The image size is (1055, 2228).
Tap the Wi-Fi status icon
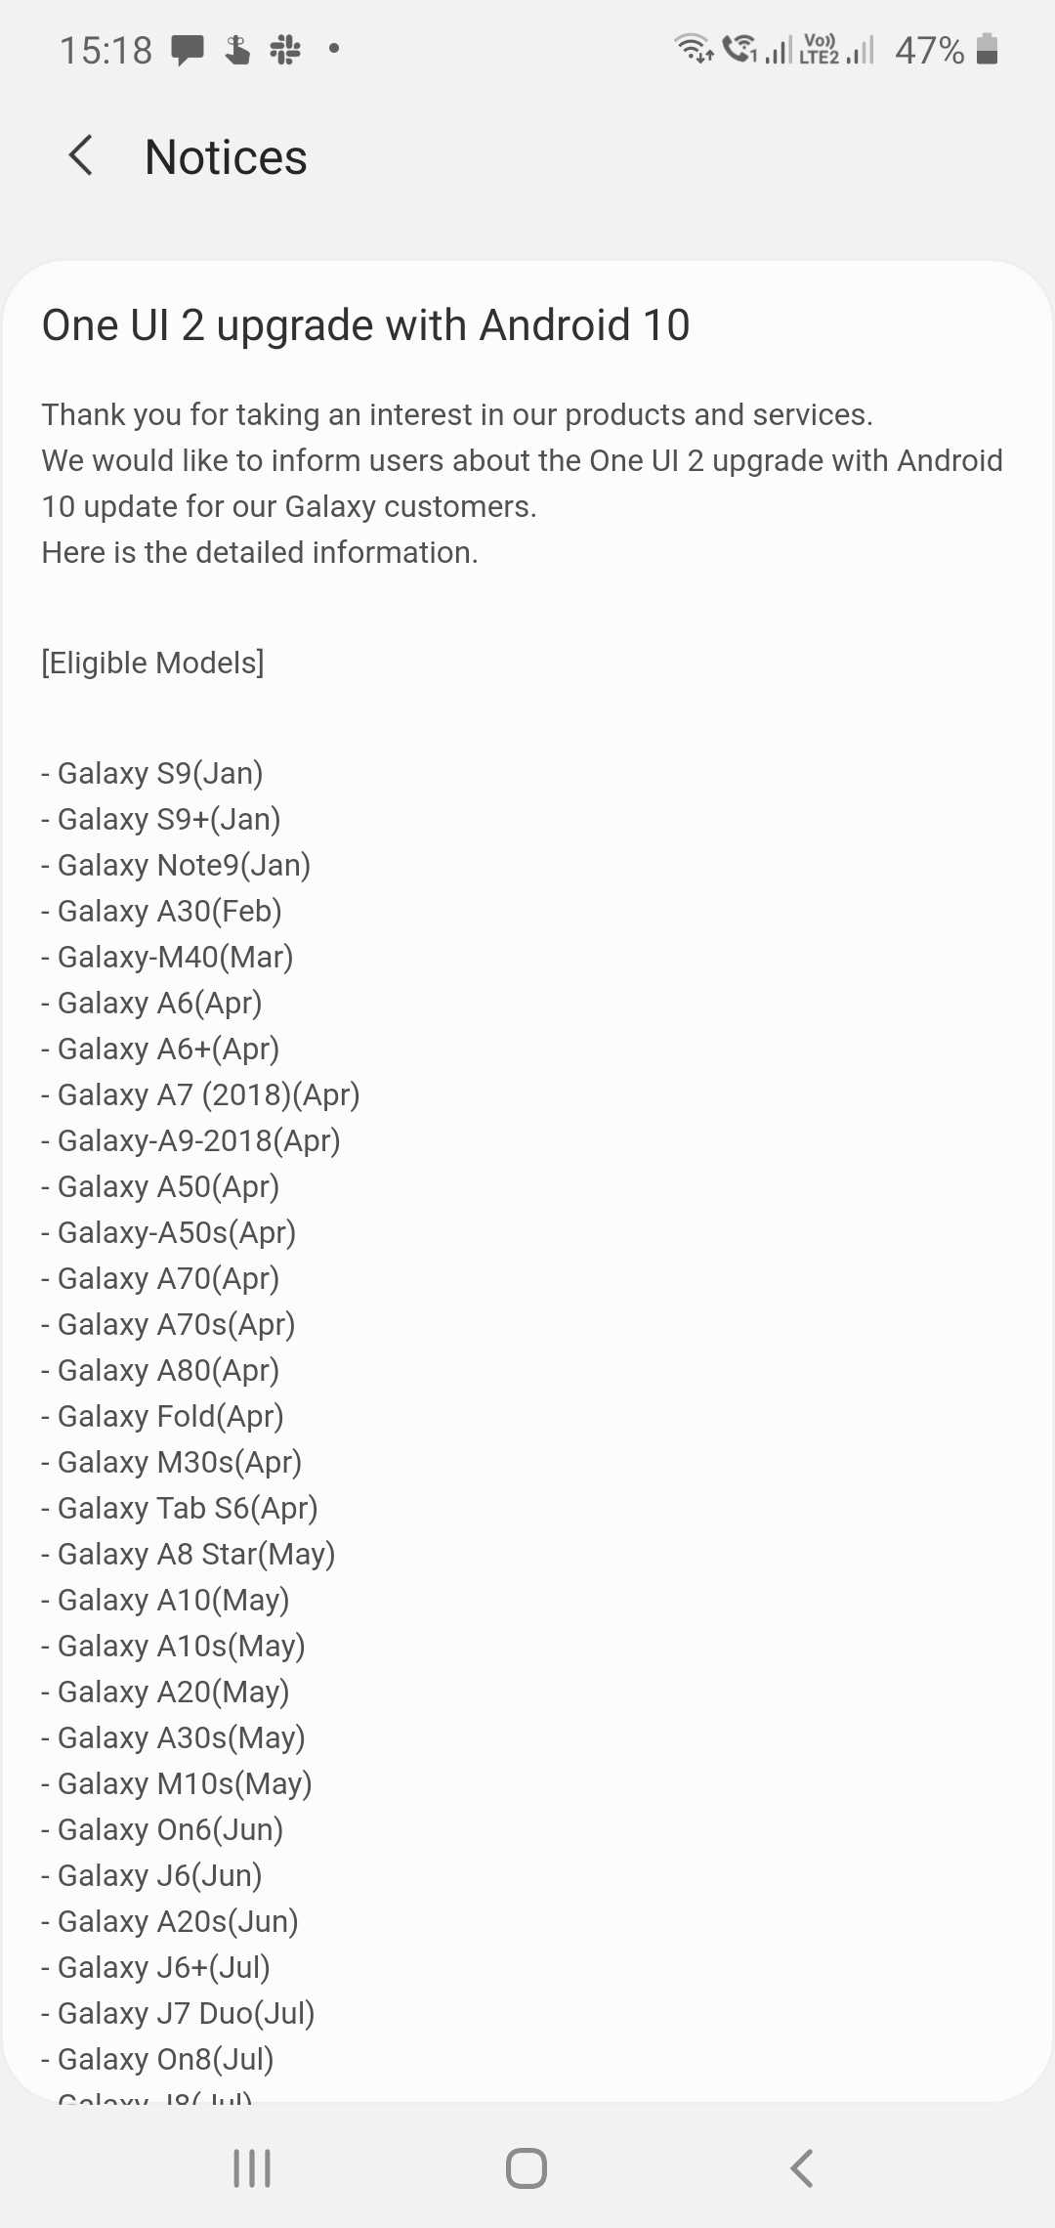coord(693,48)
